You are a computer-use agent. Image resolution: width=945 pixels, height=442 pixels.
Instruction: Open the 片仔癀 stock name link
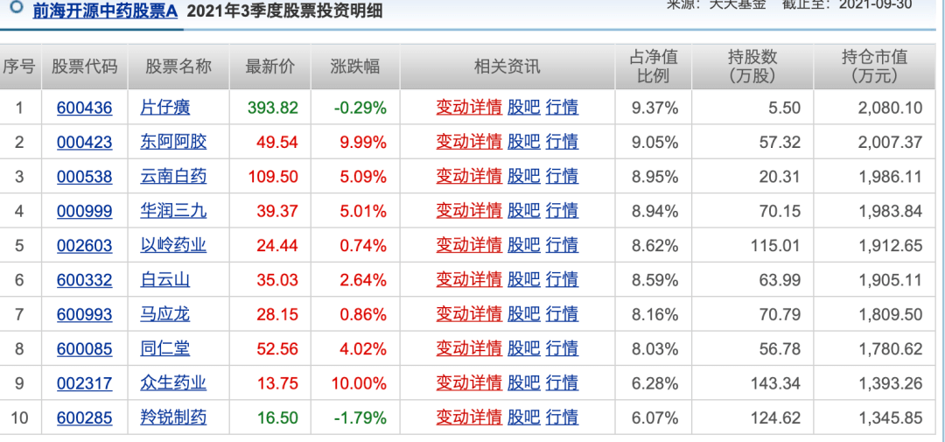point(165,108)
